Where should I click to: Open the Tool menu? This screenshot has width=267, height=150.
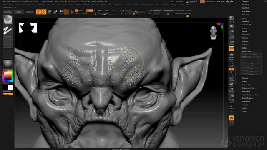157,5
